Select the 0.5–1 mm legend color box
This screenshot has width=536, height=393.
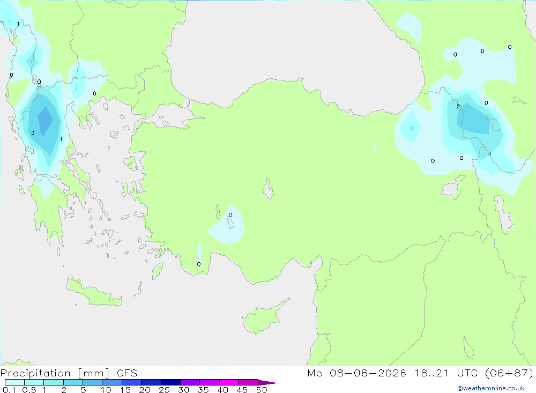click(34, 382)
